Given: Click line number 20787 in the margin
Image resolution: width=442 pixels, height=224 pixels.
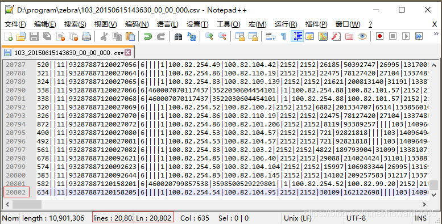Looking at the screenshot, I should (15, 65).
